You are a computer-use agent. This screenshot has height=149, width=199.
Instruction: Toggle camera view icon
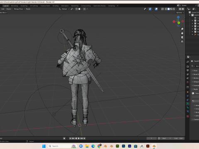(x=182, y=37)
